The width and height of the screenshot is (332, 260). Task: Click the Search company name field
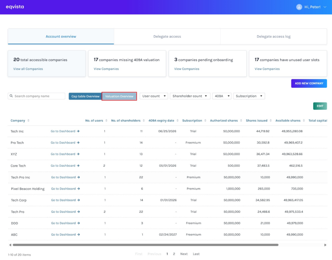[x=39, y=96]
